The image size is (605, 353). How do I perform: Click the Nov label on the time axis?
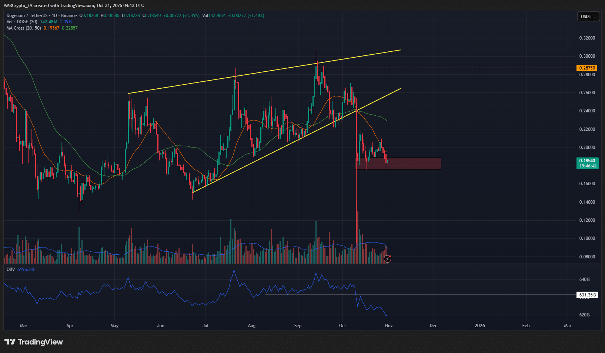(388, 326)
